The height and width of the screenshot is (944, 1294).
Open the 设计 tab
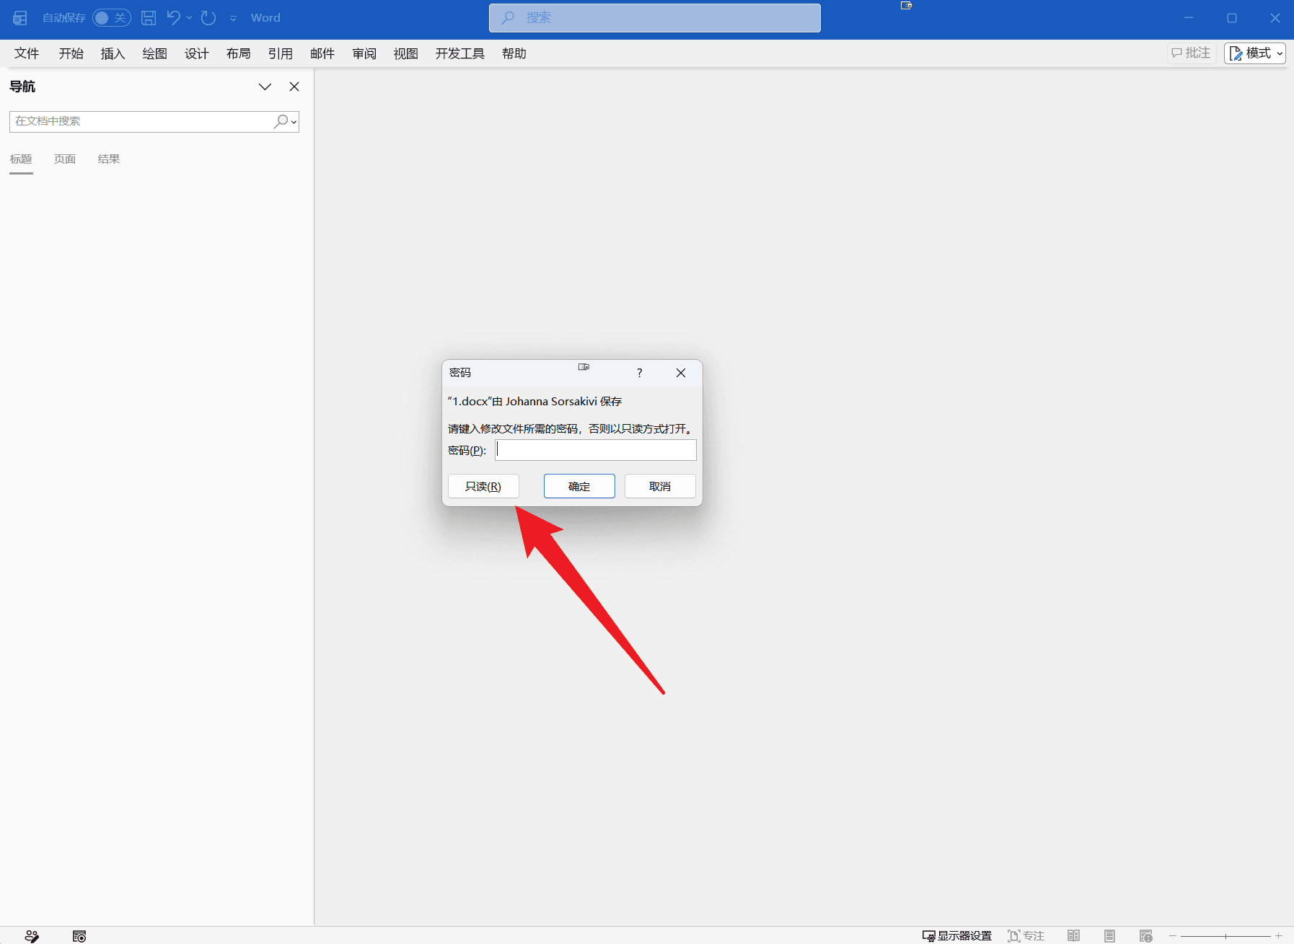[196, 53]
